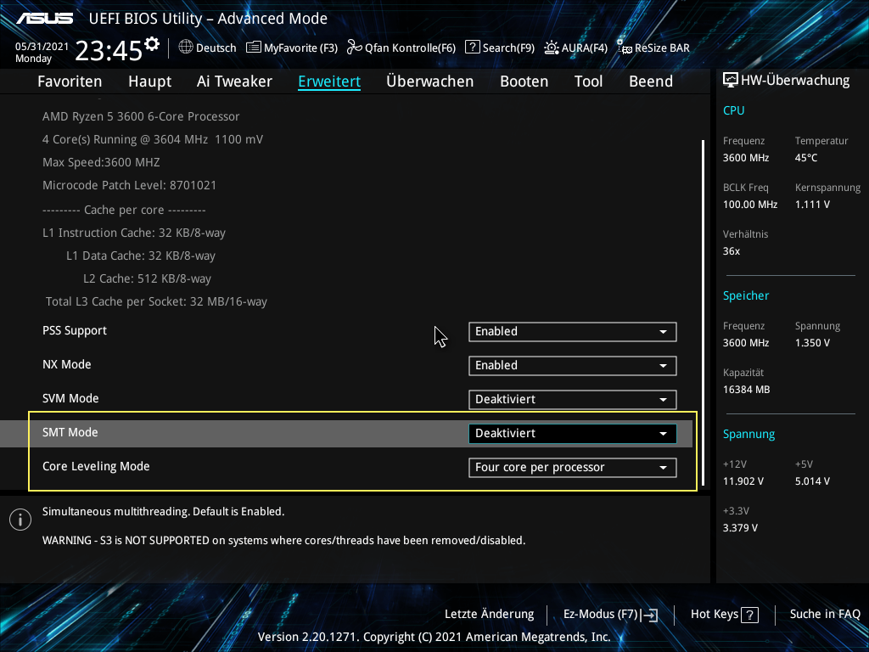
Task: Click the info icon beside the SMT description
Action: pyautogui.click(x=20, y=519)
